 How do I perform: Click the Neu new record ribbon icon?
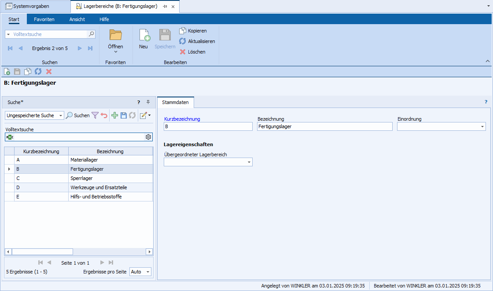point(144,39)
